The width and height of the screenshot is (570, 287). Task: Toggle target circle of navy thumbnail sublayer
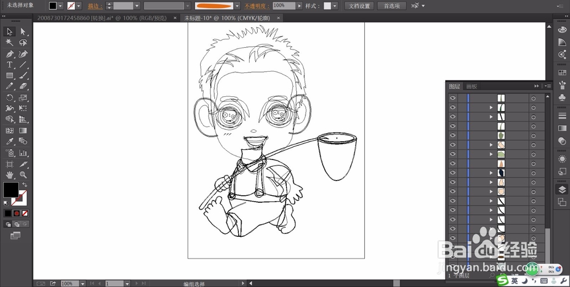point(534,173)
